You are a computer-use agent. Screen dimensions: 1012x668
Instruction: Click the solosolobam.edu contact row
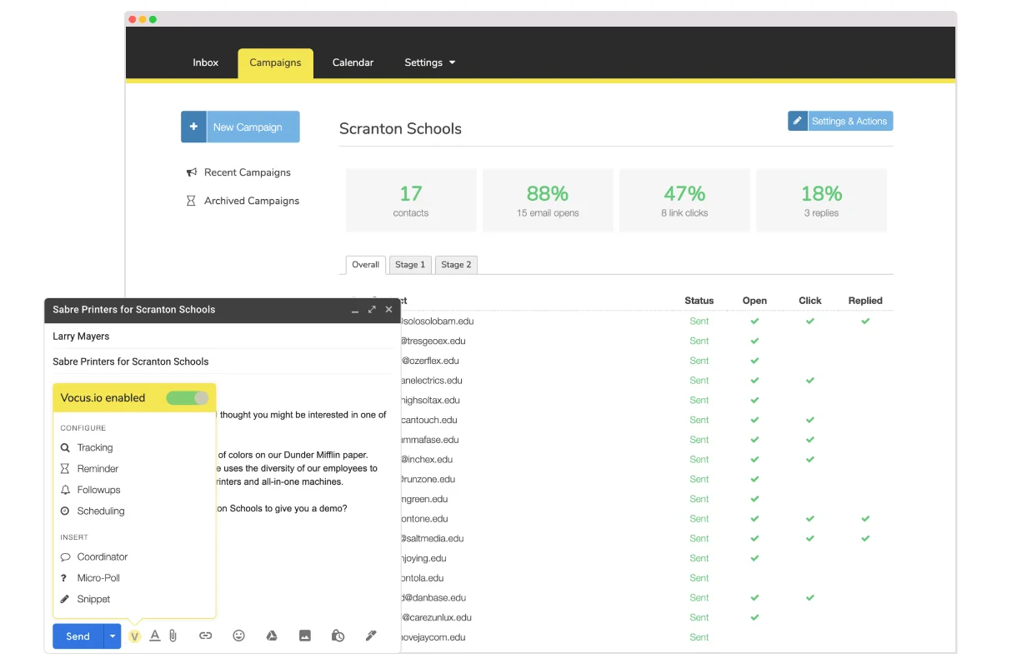pyautogui.click(x=646, y=322)
